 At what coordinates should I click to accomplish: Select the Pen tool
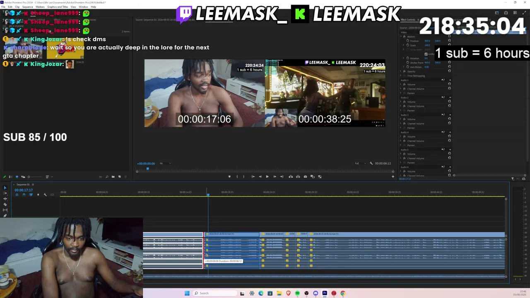click(x=5, y=216)
